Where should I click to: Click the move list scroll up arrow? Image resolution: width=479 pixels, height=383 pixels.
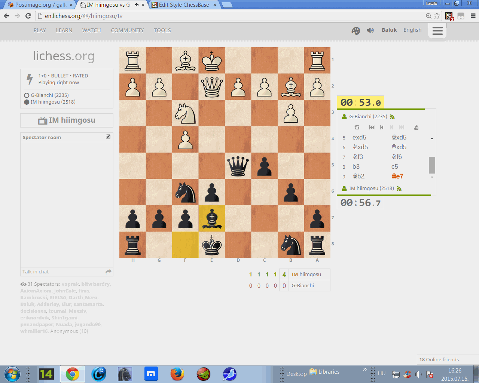[432, 138]
